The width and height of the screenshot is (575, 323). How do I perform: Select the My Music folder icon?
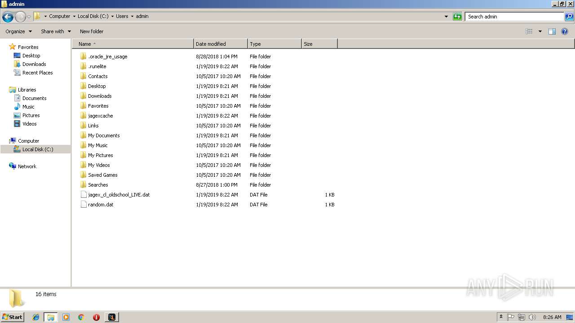tap(83, 145)
